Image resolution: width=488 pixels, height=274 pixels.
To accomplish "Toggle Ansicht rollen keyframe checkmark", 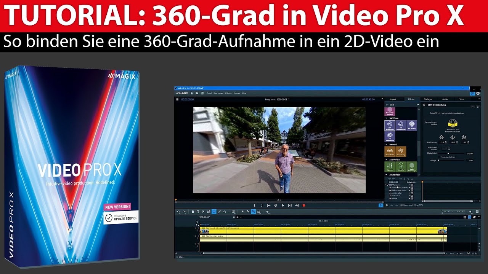I will pos(390,193).
